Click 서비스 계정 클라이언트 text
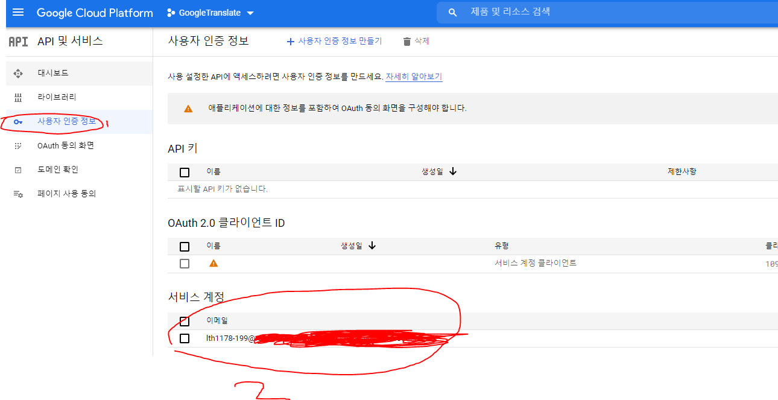778x400 pixels. click(x=536, y=263)
